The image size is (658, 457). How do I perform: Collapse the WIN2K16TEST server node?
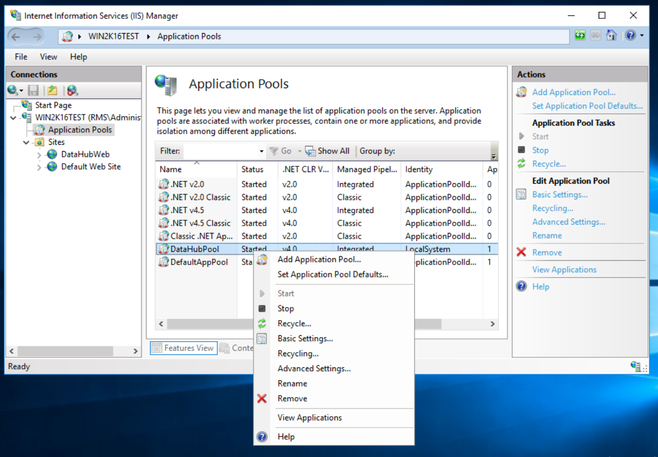pyautogui.click(x=13, y=118)
